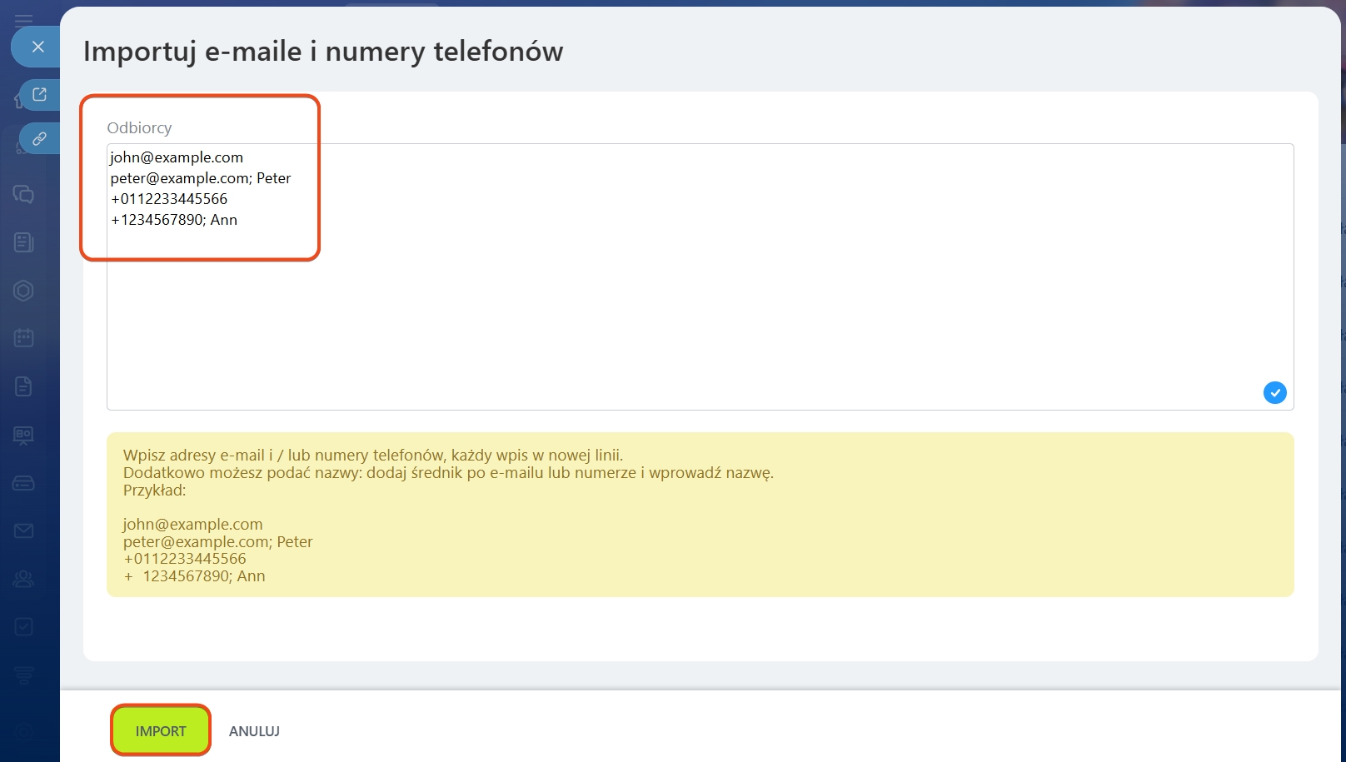The image size is (1346, 762).
Task: Open the import form in a new window
Action: click(x=39, y=95)
